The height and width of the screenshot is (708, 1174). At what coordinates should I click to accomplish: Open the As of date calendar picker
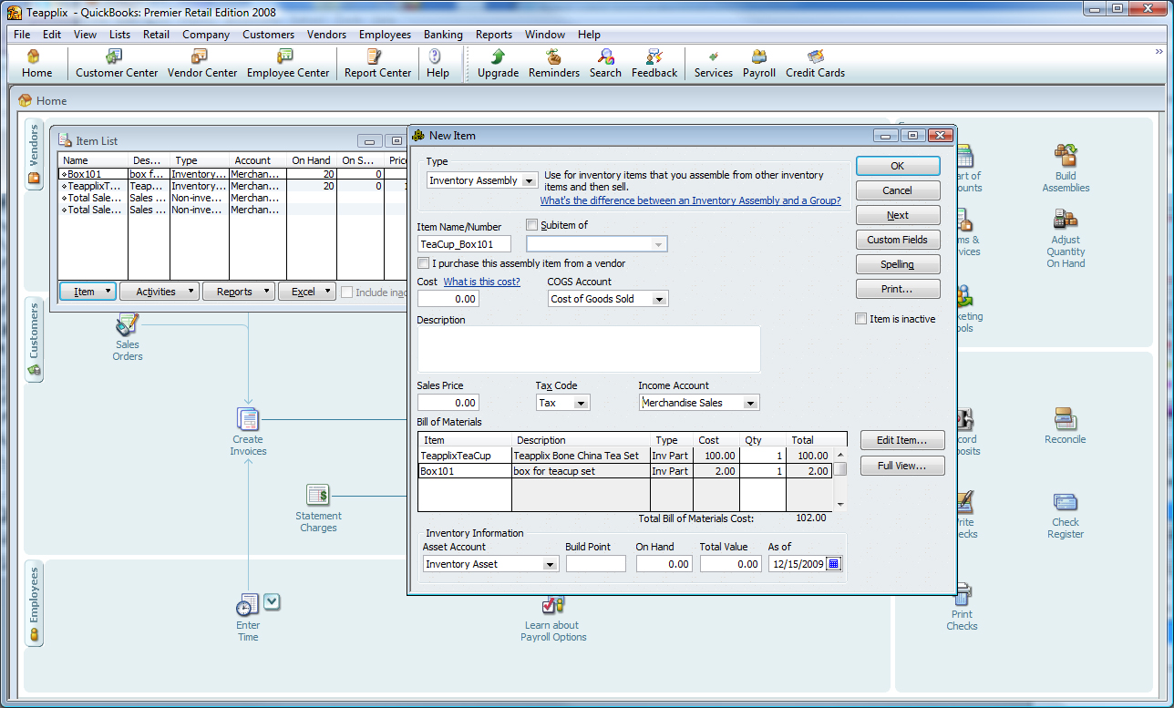coord(833,564)
